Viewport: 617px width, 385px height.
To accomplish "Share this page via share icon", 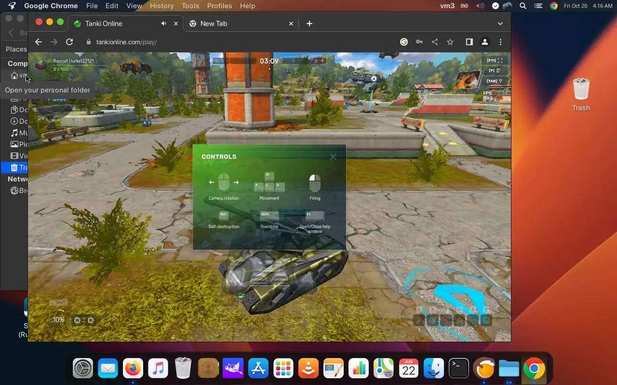I will pos(435,42).
